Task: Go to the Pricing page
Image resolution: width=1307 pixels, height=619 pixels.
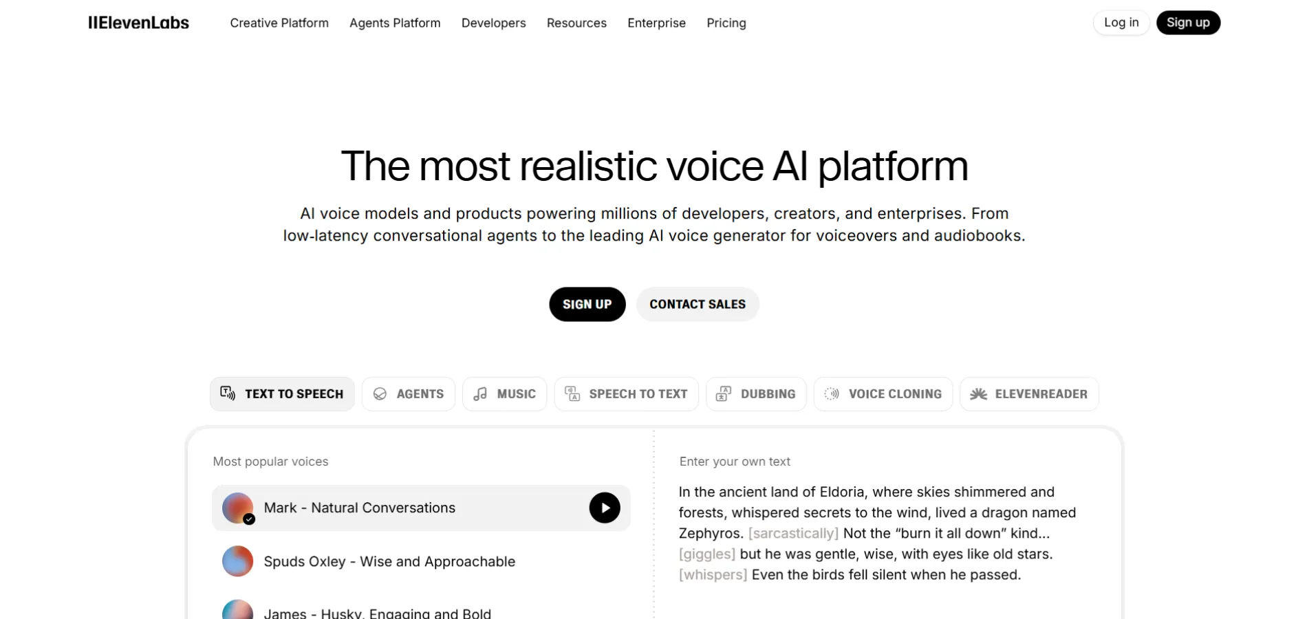Action: click(x=726, y=23)
